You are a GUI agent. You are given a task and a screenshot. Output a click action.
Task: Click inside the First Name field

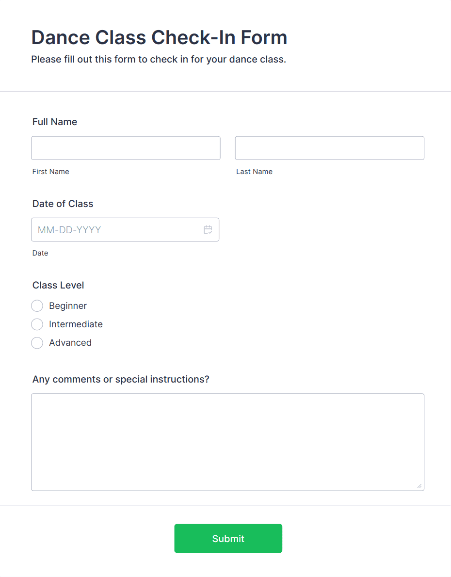click(x=126, y=148)
